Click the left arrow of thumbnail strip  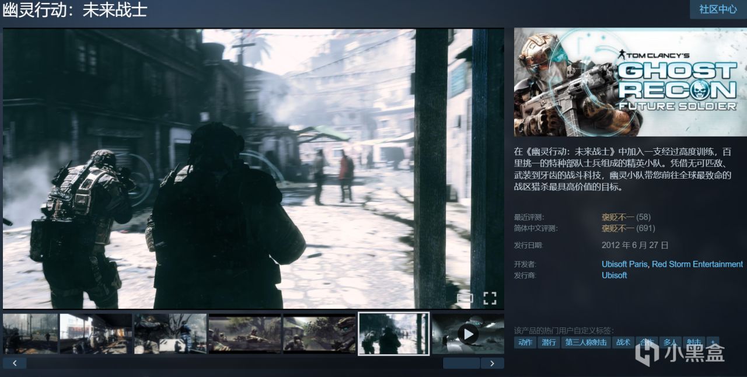click(15, 363)
